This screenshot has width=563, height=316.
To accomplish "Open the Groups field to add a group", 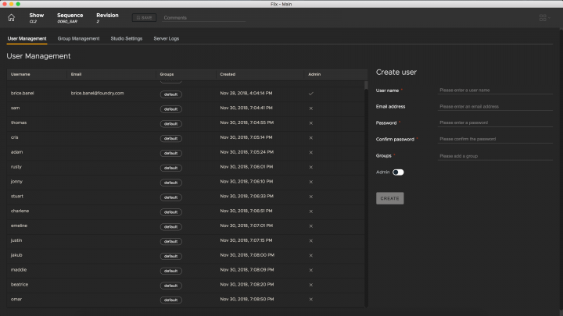I will tap(477, 156).
